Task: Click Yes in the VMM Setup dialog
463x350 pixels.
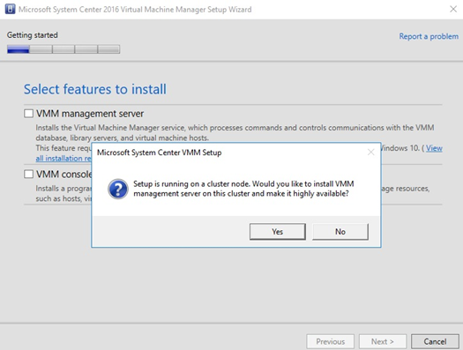Action: [277, 231]
